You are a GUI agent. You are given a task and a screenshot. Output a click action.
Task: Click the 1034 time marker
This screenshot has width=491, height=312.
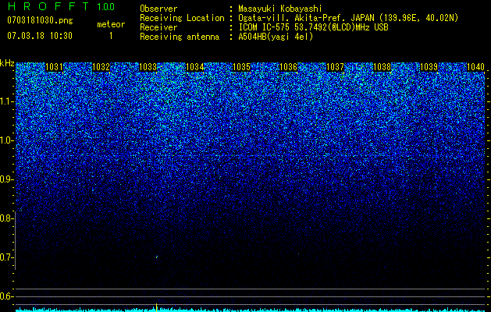click(195, 67)
